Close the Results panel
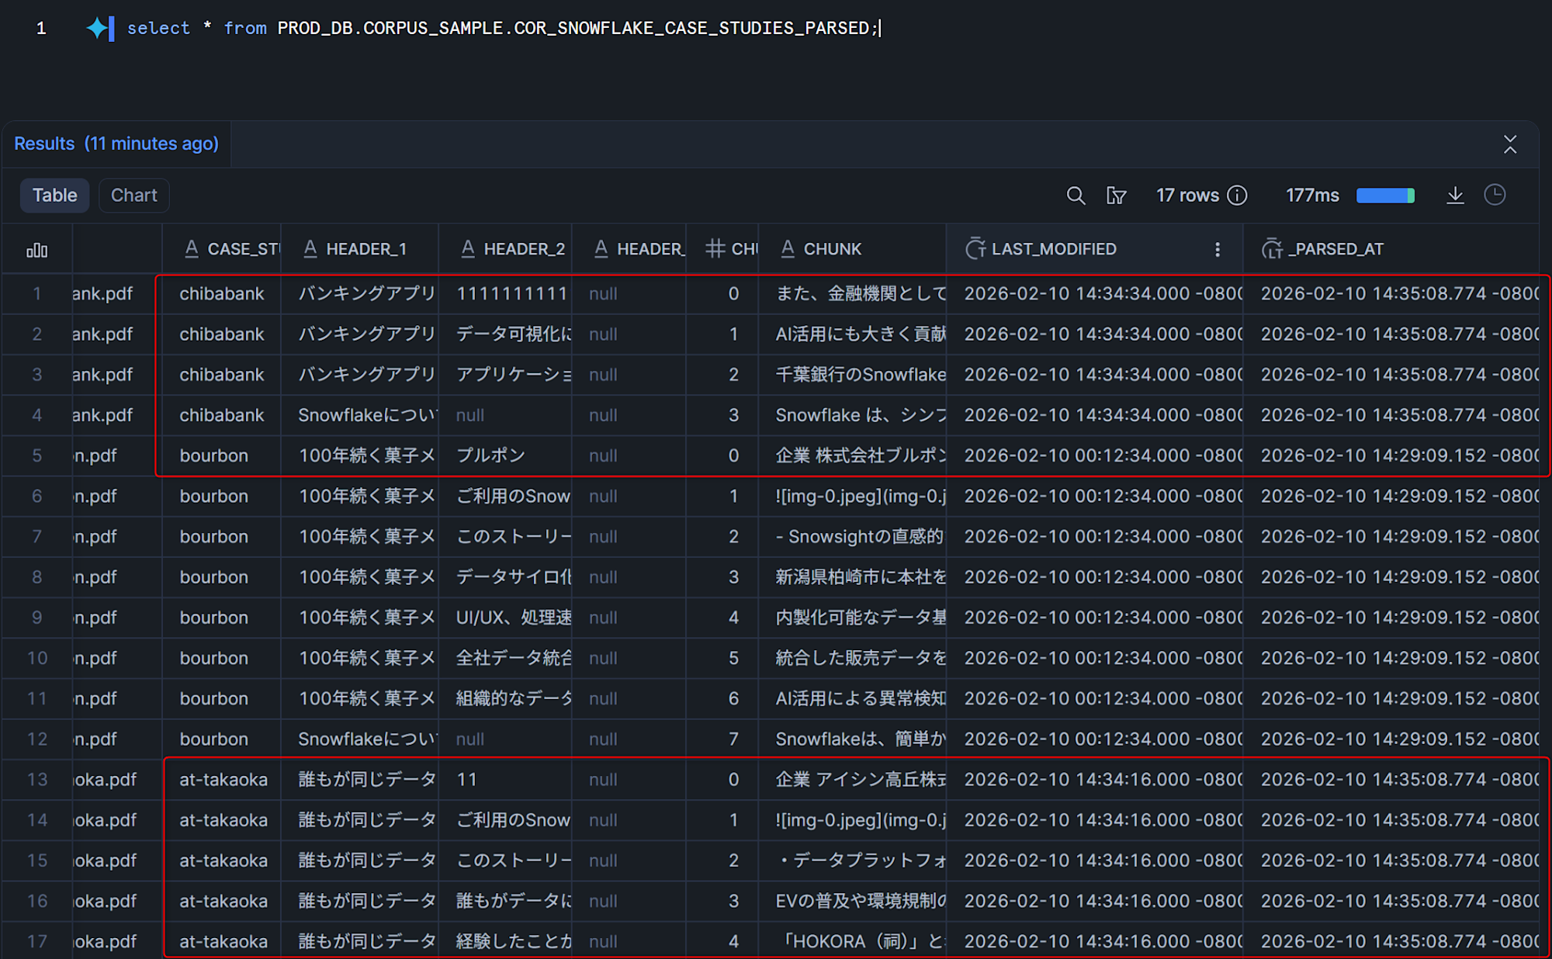 [x=1510, y=144]
